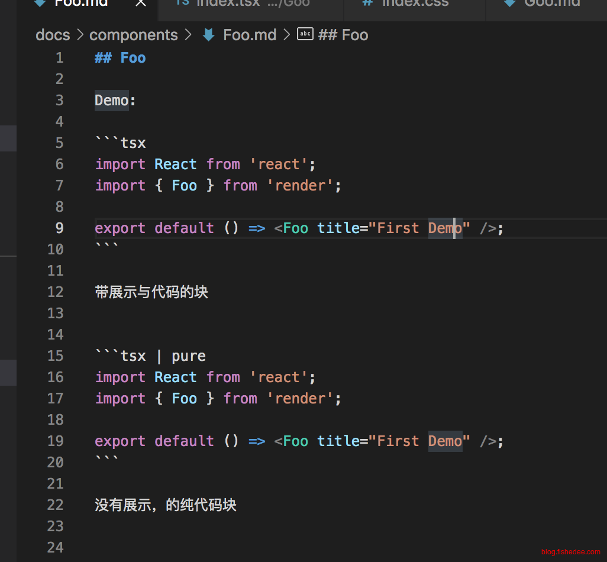
Task: Click the 'react' string on line 6
Action: (279, 164)
